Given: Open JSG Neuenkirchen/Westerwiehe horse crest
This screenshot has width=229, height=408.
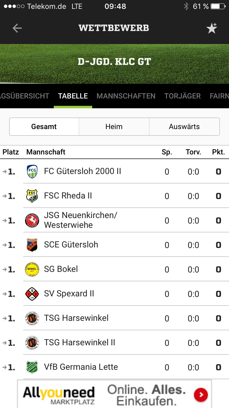Looking at the screenshot, I should tap(32, 220).
